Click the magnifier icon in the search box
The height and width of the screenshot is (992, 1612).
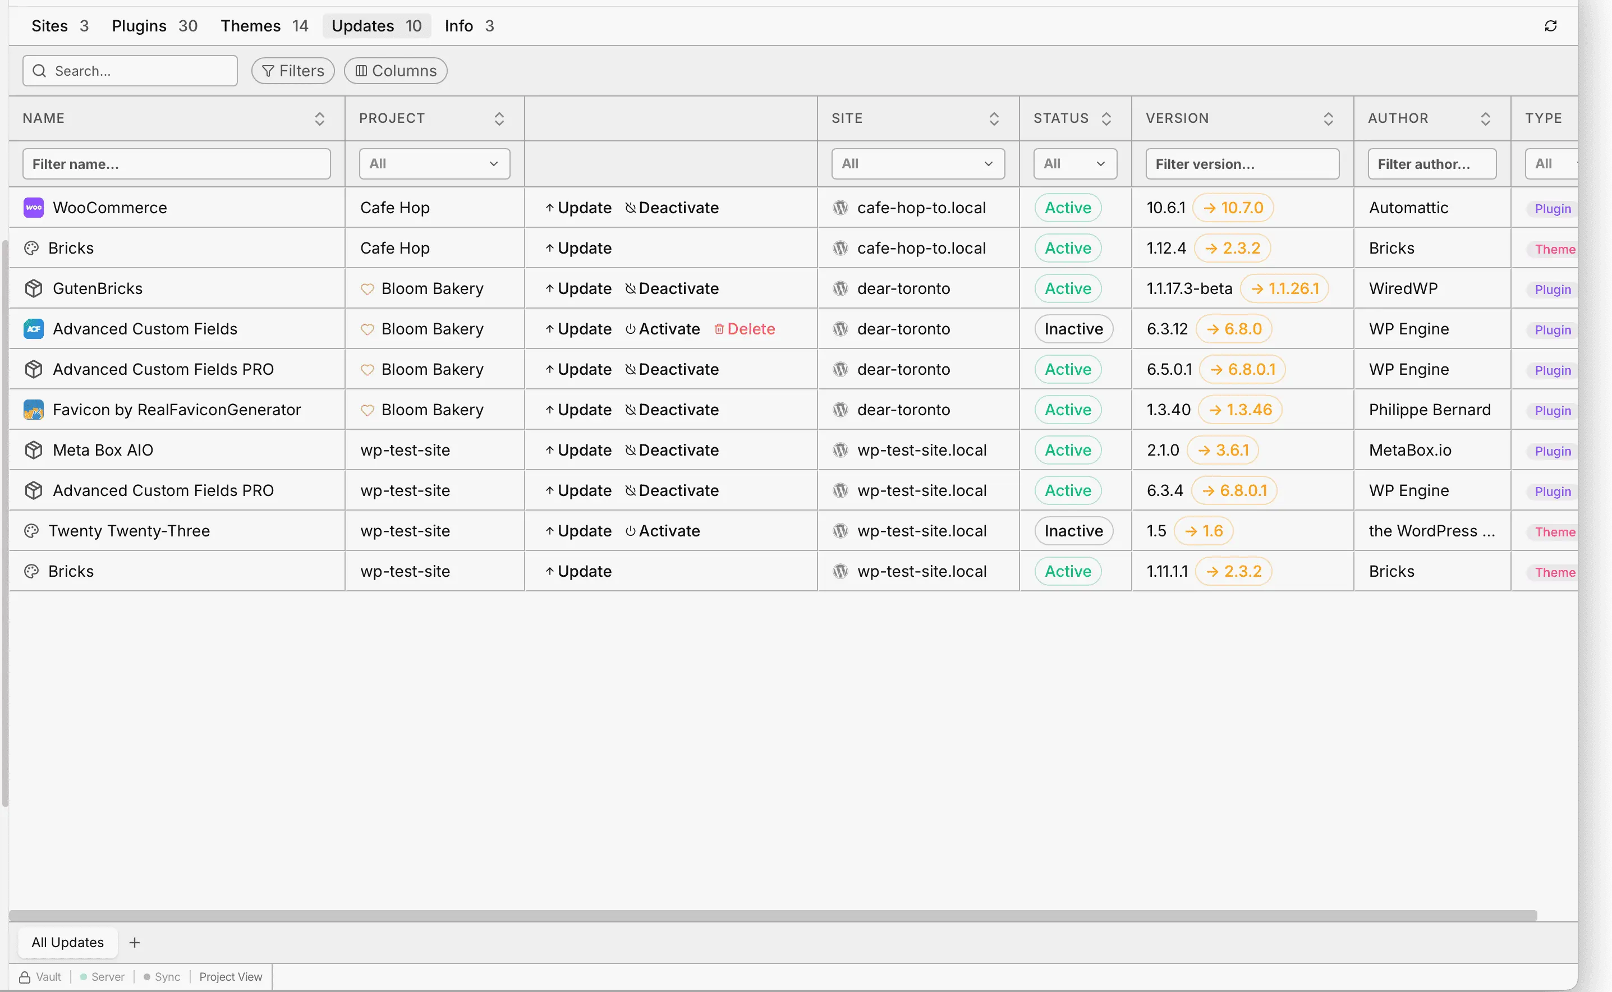(39, 71)
